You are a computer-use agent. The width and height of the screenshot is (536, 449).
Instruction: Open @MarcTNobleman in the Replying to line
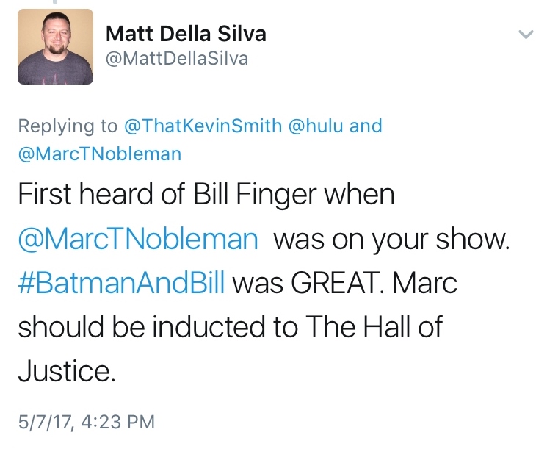click(x=99, y=154)
